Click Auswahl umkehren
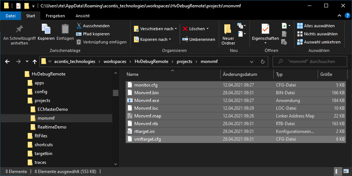Screen dimensions: 352x176 (x=319, y=42)
